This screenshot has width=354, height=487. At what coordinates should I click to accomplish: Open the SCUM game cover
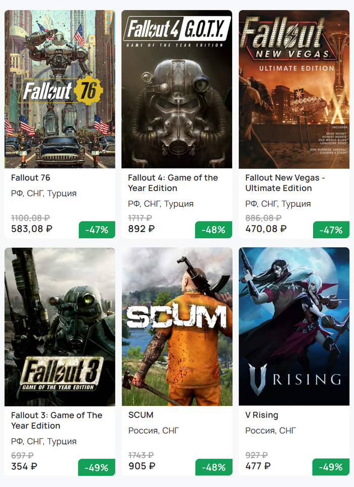click(x=177, y=327)
